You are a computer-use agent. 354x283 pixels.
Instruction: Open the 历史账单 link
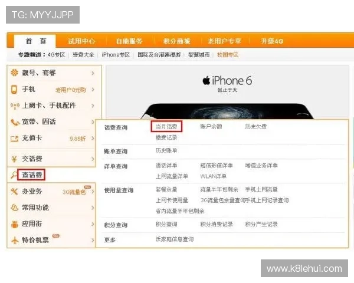pos(166,150)
